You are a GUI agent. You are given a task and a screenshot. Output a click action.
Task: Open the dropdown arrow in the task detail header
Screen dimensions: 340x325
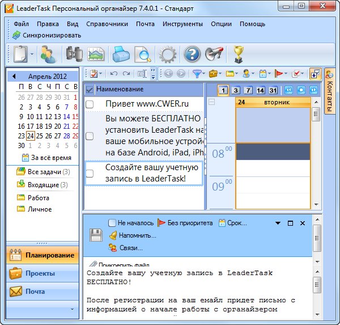click(x=278, y=223)
